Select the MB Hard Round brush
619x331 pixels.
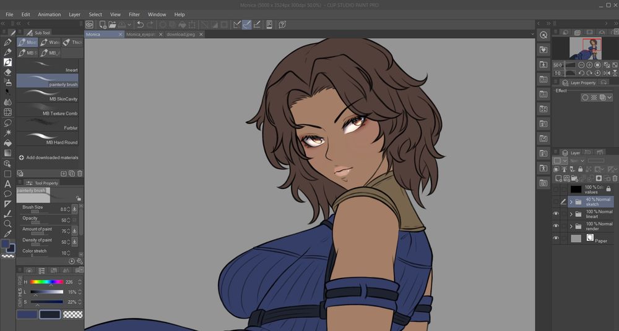(48, 139)
